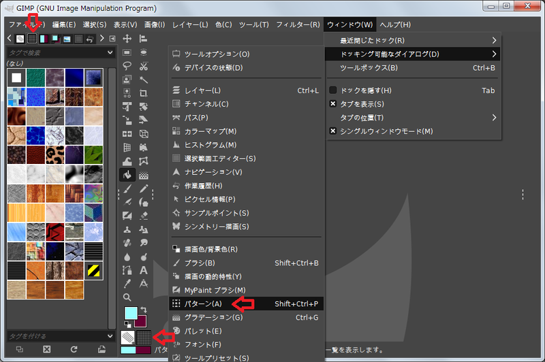Image resolution: width=545 pixels, height=362 pixels.
Task: Click duplicate pattern icon at panel bottom
Action: coord(20,349)
